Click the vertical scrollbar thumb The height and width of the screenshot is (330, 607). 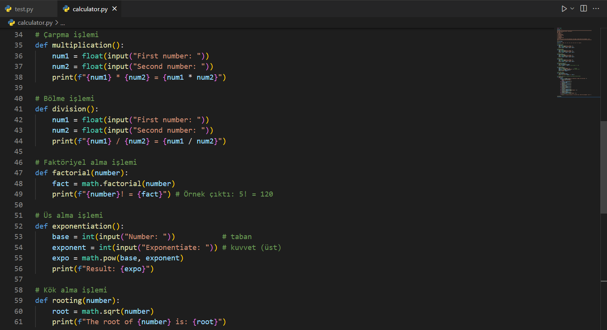pos(604,167)
